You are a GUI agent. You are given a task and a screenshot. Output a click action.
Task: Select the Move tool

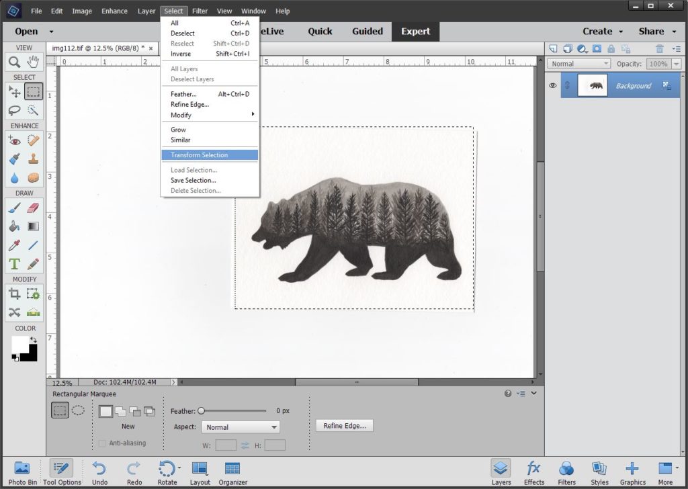point(15,91)
